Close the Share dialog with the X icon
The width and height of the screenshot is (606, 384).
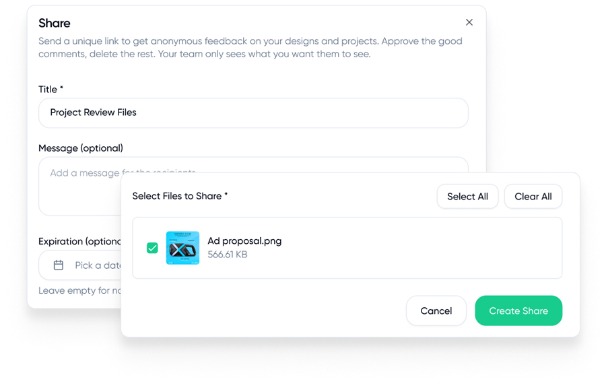point(469,22)
